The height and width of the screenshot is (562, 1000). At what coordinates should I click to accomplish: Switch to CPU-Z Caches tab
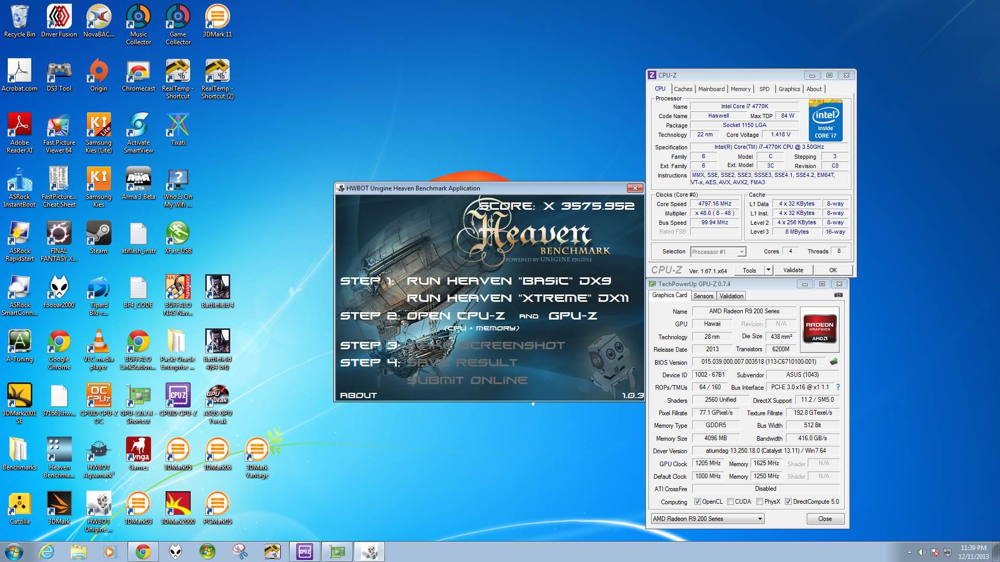pos(683,89)
